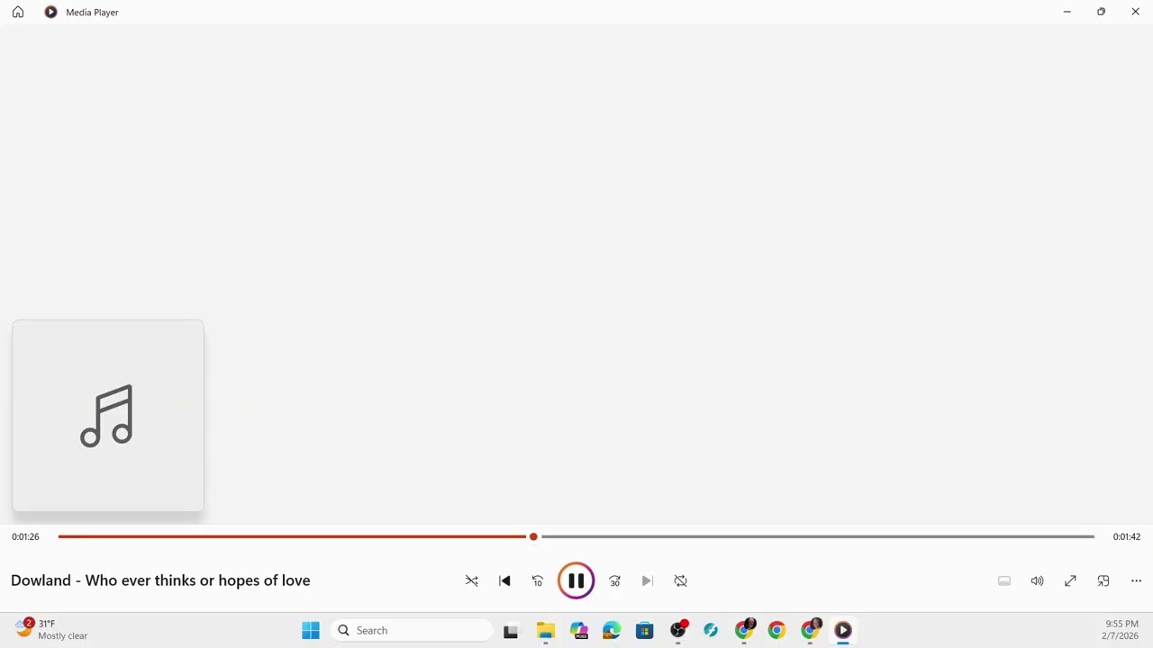Open the Windows Start menu
This screenshot has width=1153, height=648.
click(x=311, y=631)
